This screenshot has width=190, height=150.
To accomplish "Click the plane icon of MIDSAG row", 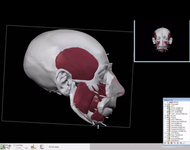I will point(172,102).
